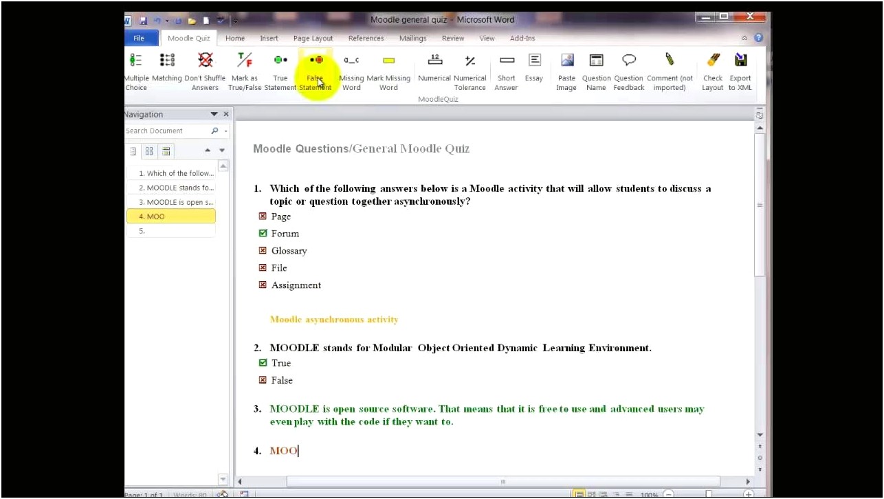The width and height of the screenshot is (884, 499).
Task: Insert a Numerical question
Action: pos(434,68)
